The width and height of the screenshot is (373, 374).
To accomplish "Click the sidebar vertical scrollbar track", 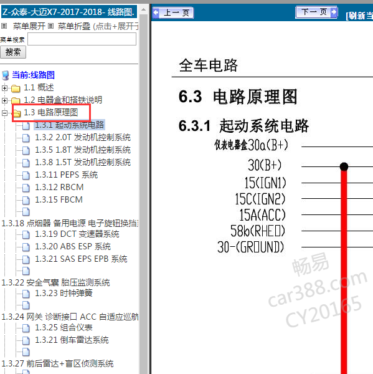I will coord(143,193).
